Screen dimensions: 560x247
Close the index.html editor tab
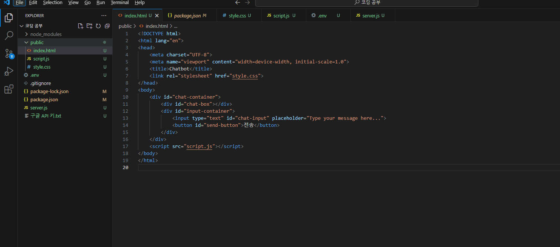[157, 16]
